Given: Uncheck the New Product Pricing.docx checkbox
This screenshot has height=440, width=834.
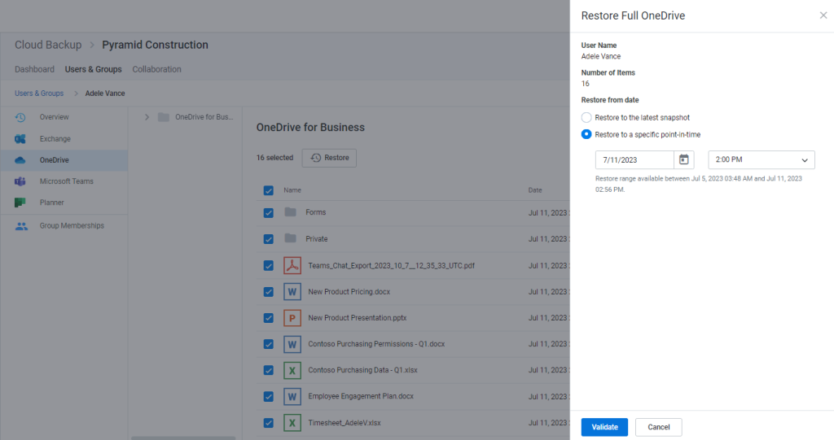Looking at the screenshot, I should (x=269, y=292).
